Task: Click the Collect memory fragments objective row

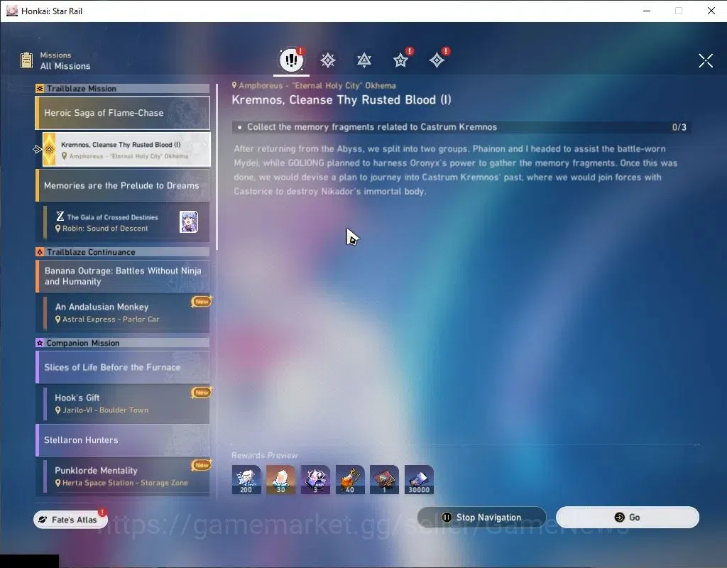Action: 461,127
